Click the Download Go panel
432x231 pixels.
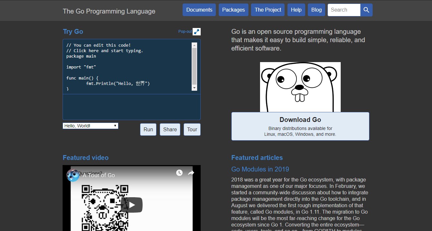point(300,126)
